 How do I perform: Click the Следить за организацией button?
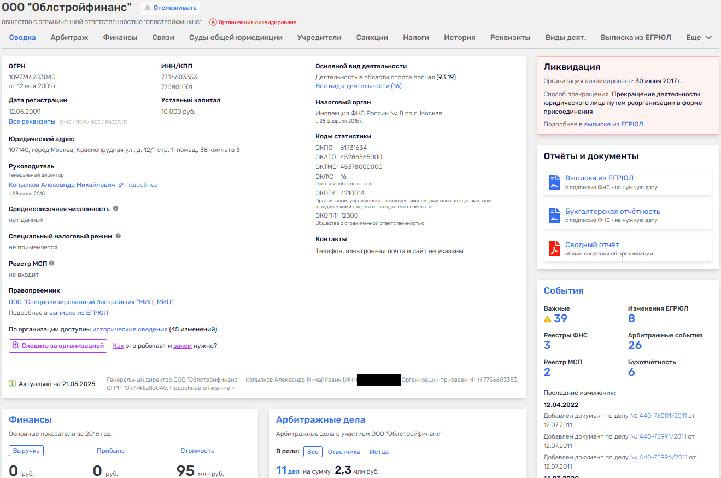(58, 346)
